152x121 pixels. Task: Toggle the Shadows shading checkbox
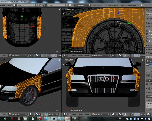tap(147, 34)
